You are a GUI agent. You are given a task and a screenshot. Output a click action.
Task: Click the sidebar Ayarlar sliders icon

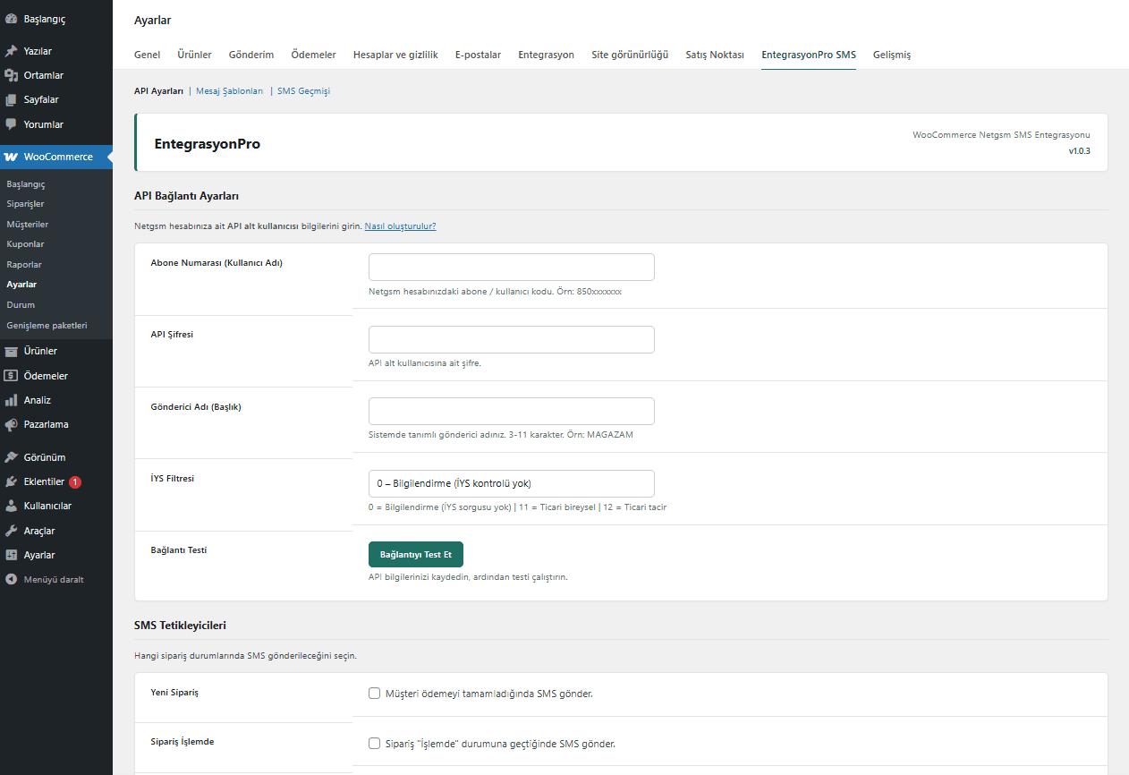[11, 555]
